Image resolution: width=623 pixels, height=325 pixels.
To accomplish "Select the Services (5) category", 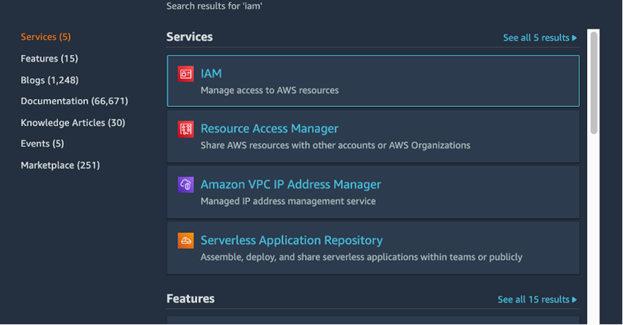I will (45, 37).
